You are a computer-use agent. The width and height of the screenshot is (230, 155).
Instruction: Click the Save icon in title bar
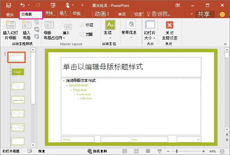point(9,5)
